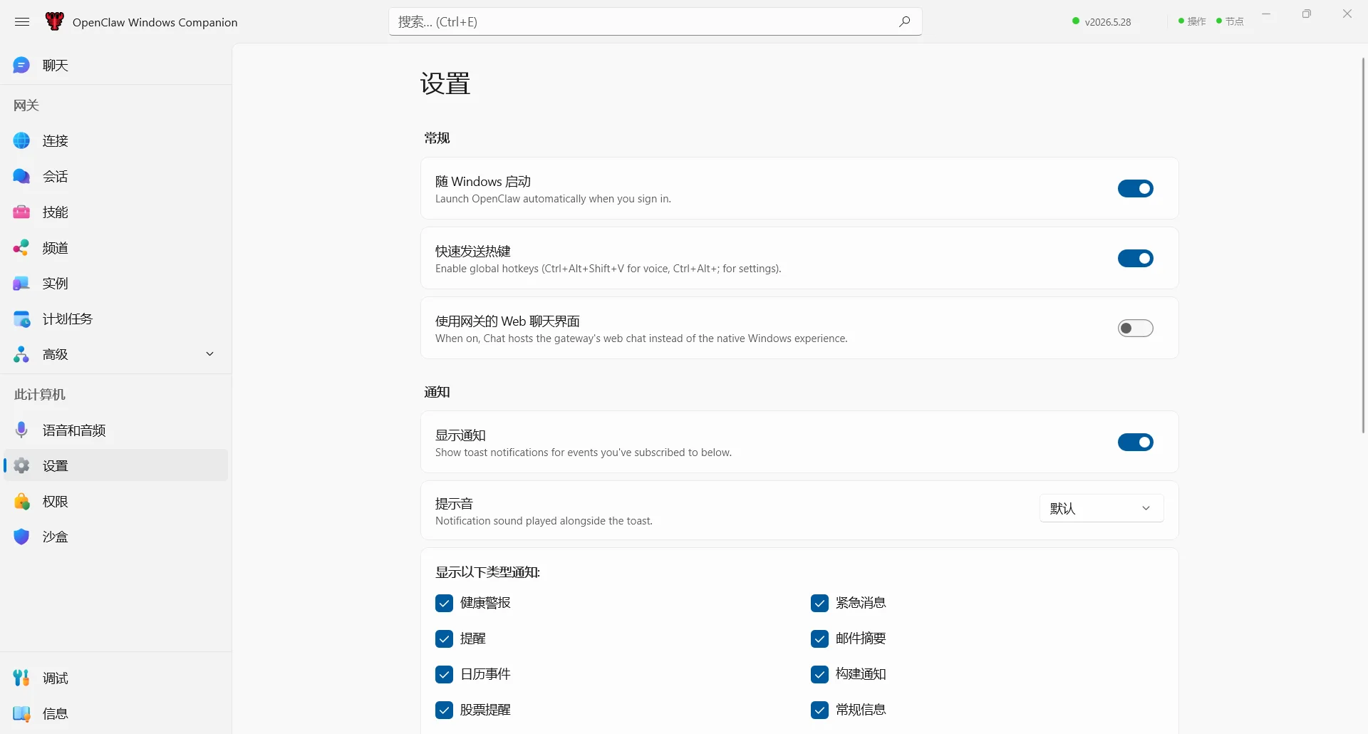Click the 通知 section heading
Viewport: 1368px width, 734px height.
click(437, 392)
